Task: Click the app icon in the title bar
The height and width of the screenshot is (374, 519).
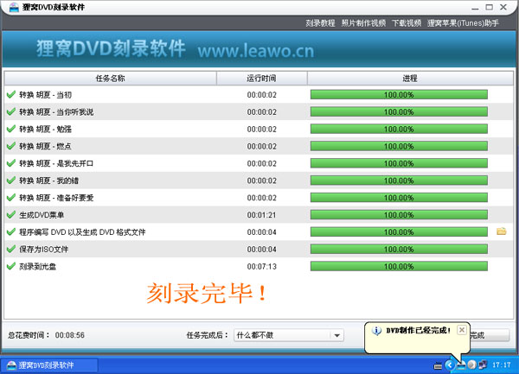Action: 14,7
